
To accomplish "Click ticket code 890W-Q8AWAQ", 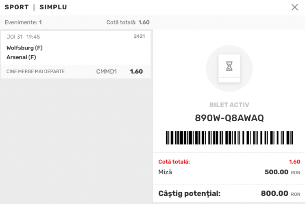I will click(229, 118).
